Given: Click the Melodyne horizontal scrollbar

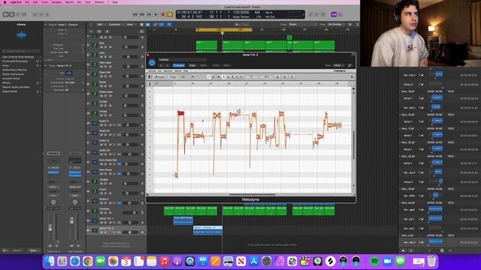Looking at the screenshot, I should 253,194.
